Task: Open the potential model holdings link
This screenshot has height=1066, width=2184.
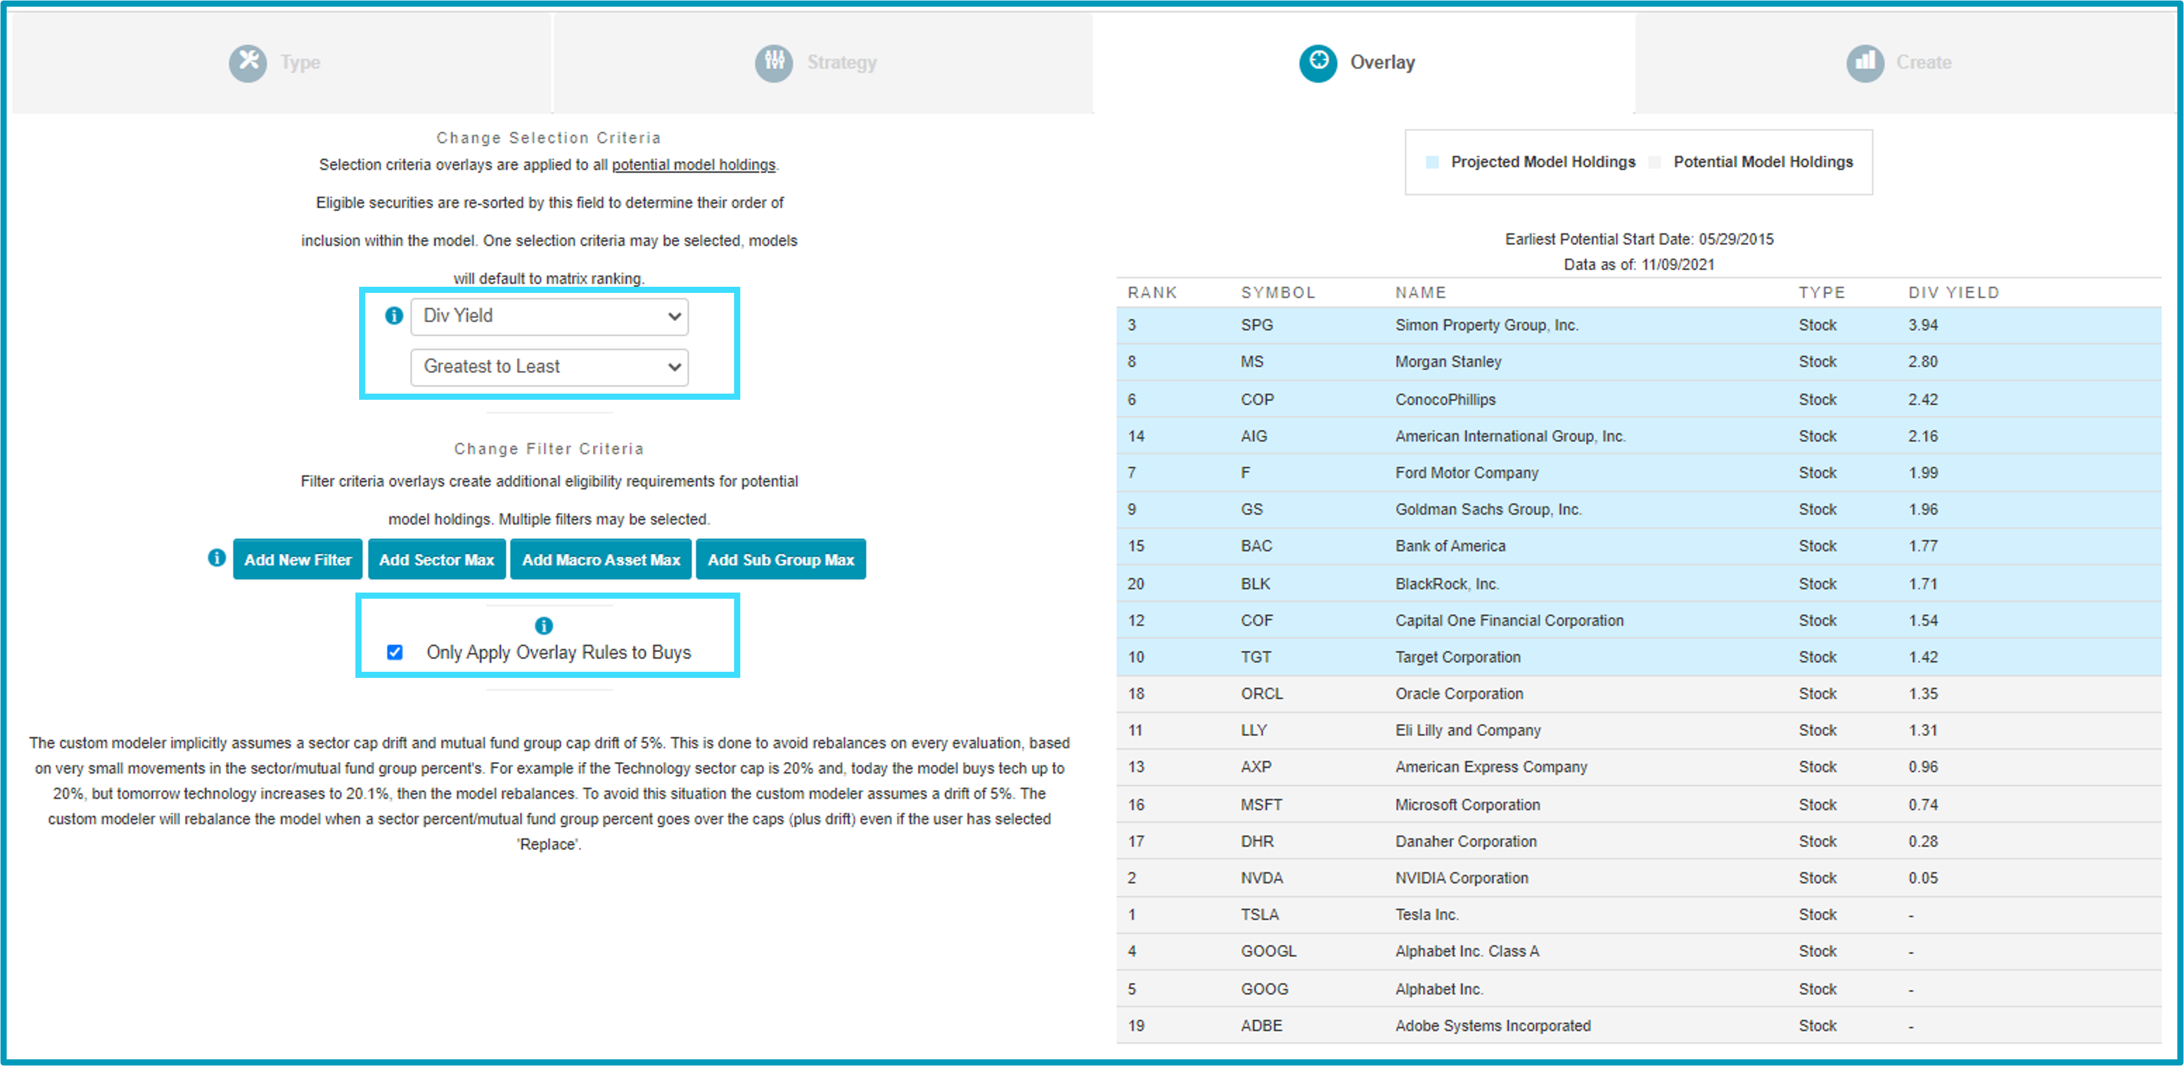Action: tap(694, 165)
